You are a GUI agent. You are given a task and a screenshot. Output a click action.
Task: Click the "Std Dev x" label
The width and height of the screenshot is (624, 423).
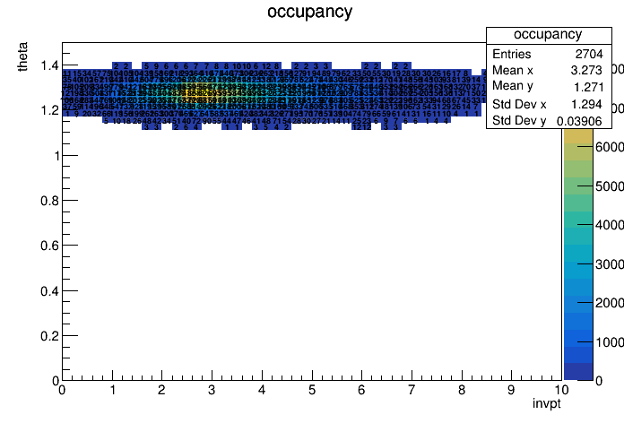519,104
